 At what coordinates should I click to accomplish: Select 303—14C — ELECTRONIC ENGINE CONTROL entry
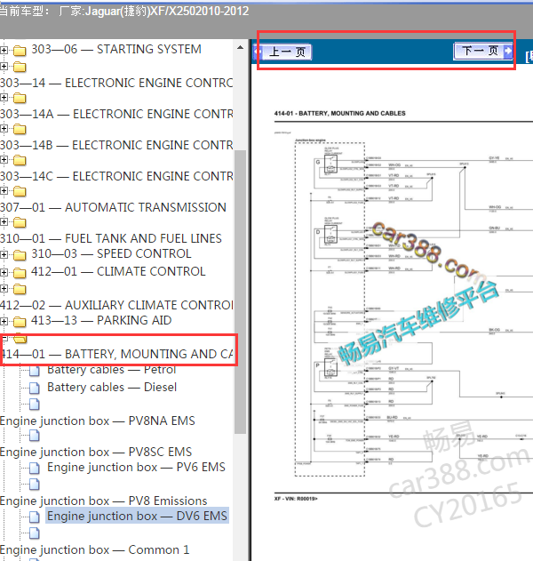[116, 176]
